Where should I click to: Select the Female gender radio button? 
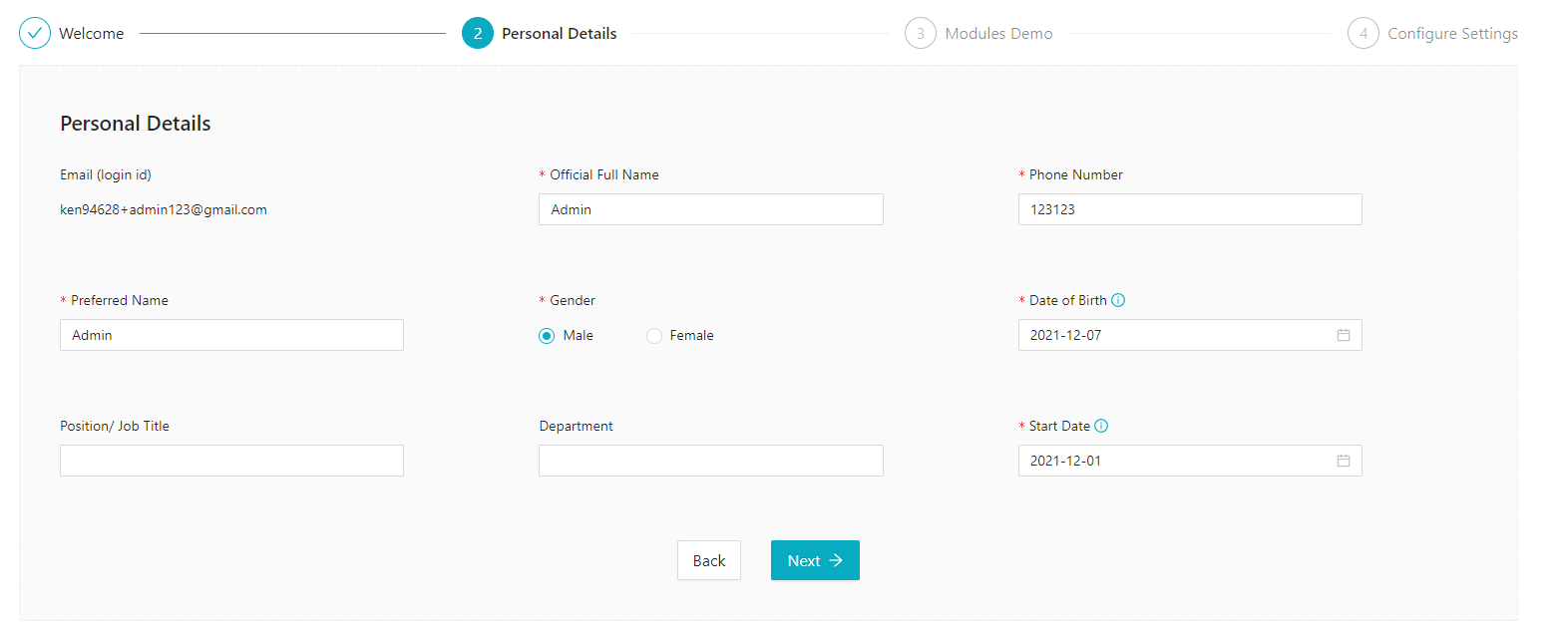coord(653,335)
